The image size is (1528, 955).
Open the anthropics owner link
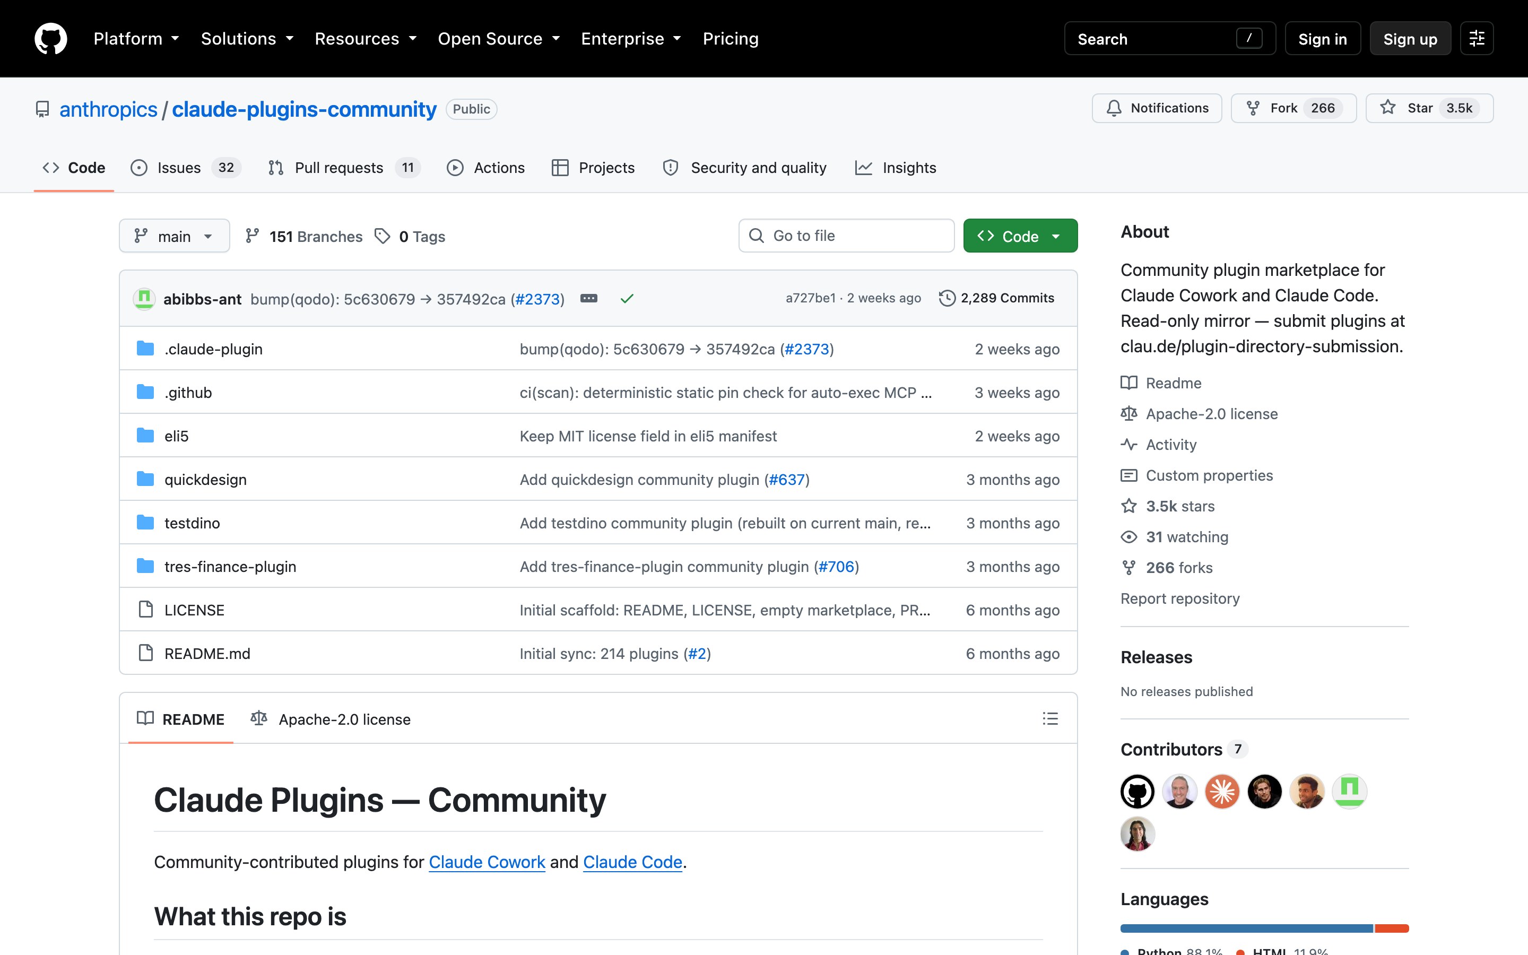pyautogui.click(x=108, y=109)
